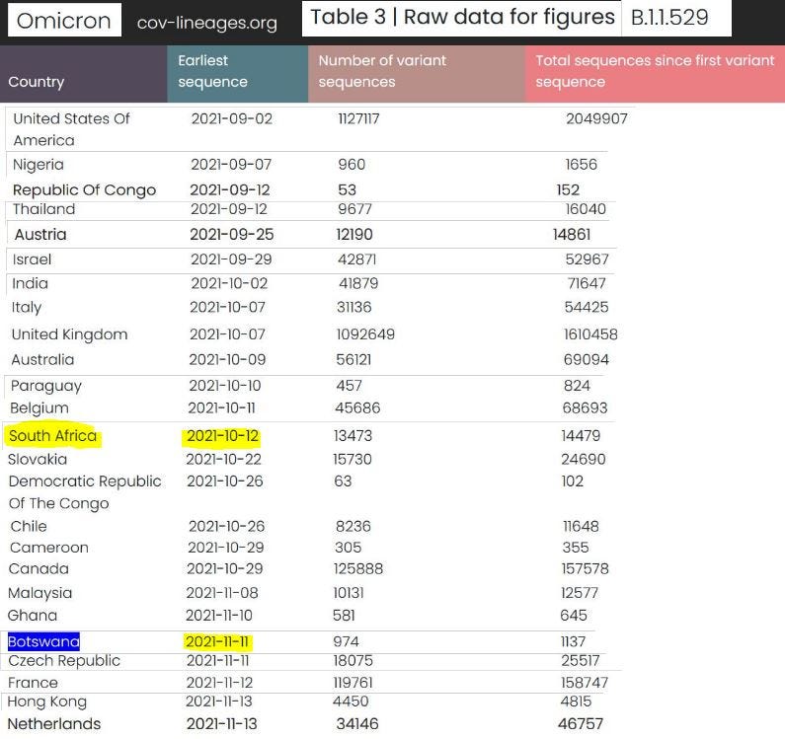Click the Table 3 Raw data title
785x739 pixels.
tap(461, 18)
